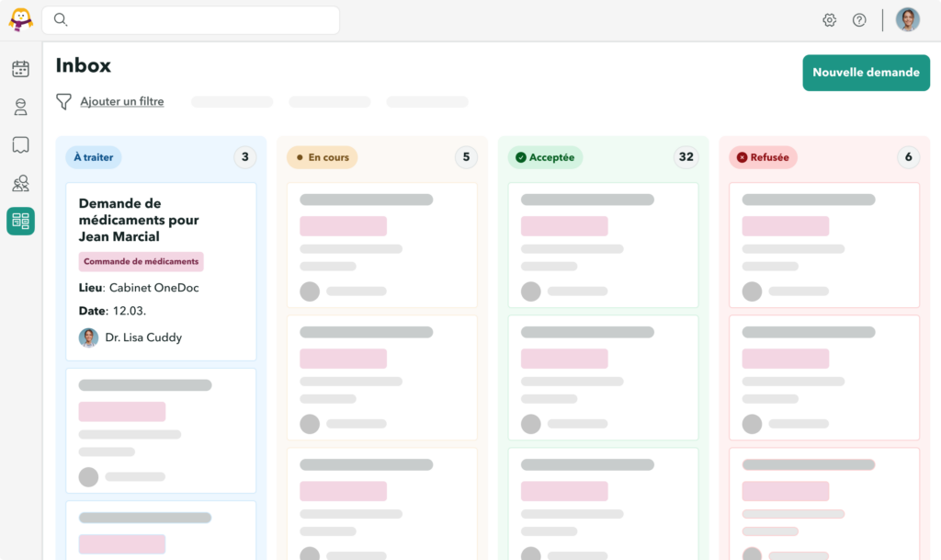Viewport: 941px width, 560px height.
Task: Click the Acceptée count badge 32
Action: tap(686, 157)
